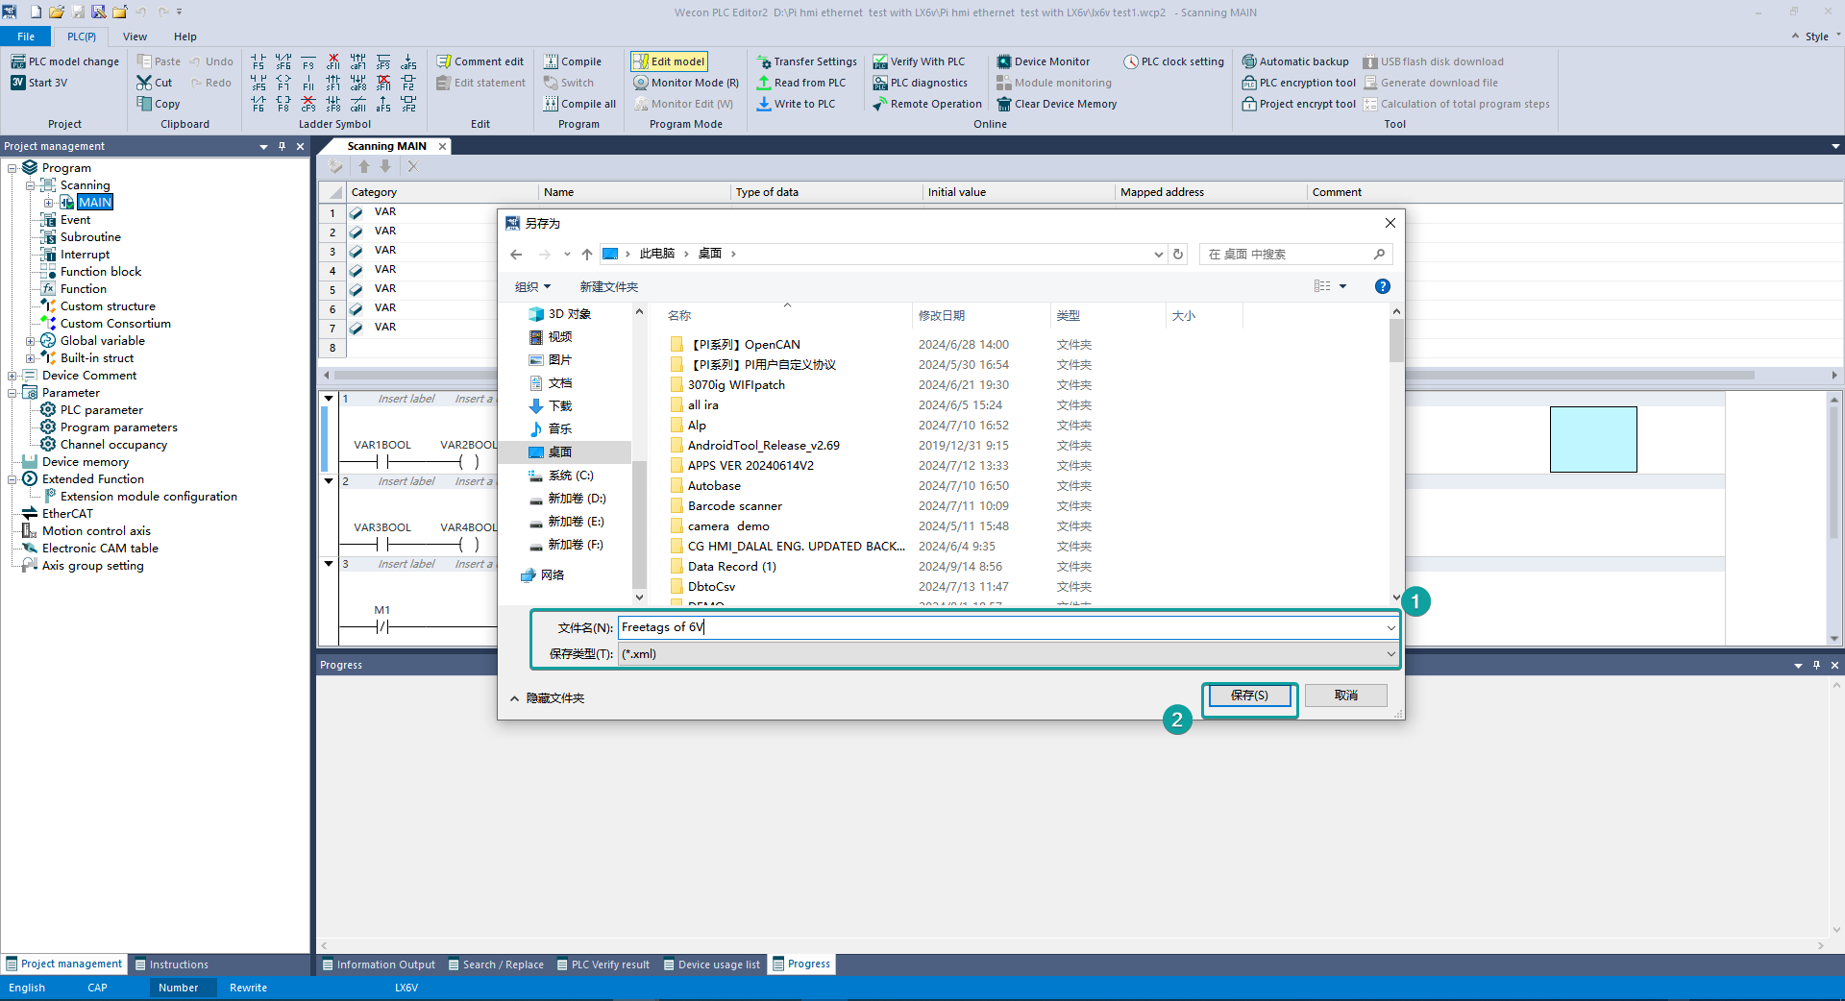Viewport: 1845px width, 1001px height.
Task: Open Transfer Settings in Online group
Action: click(806, 61)
